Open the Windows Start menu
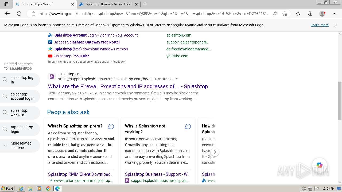 [7, 189]
